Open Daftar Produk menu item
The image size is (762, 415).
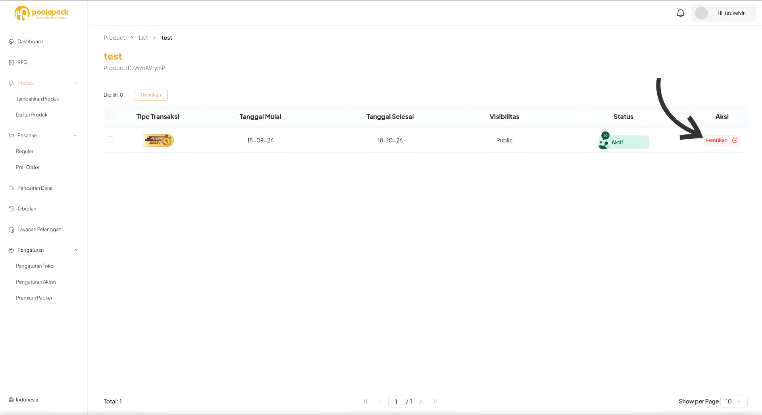click(x=31, y=115)
